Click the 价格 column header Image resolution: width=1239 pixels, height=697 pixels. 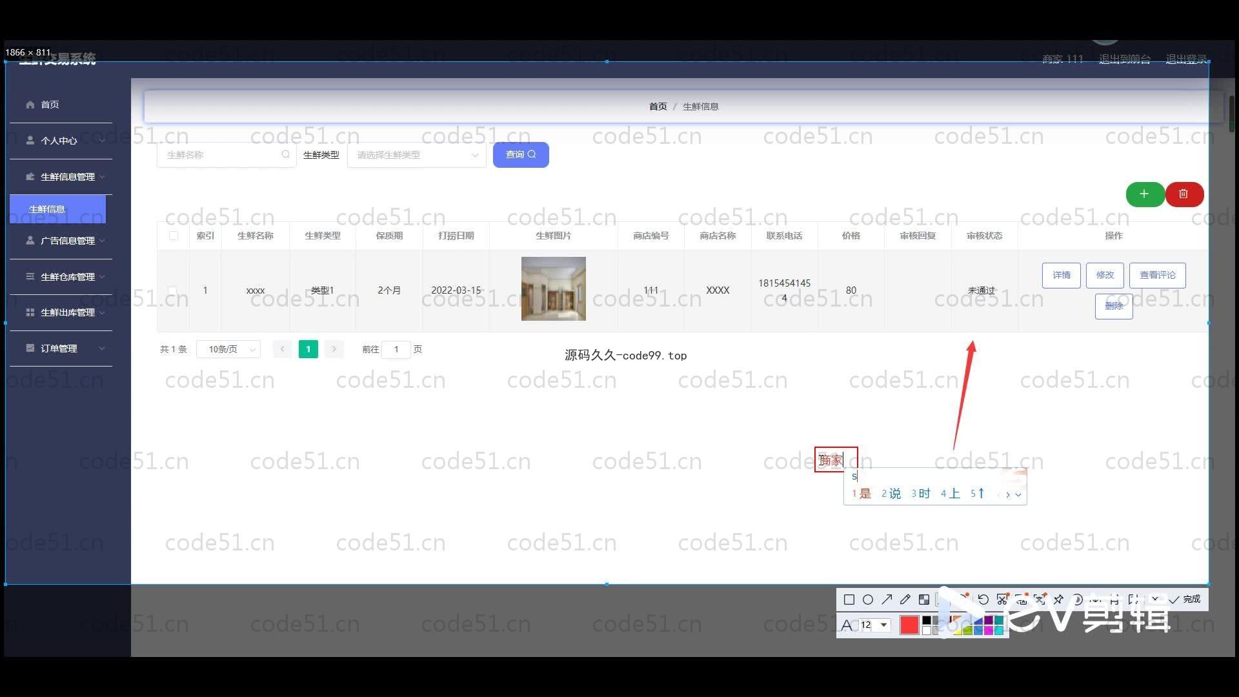click(x=851, y=236)
